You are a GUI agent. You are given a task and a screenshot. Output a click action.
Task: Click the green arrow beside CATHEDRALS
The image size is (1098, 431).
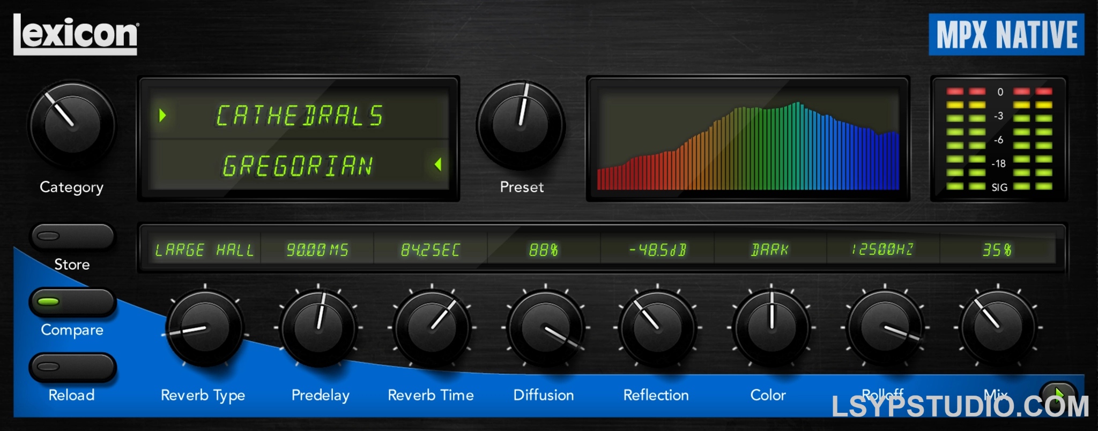click(x=162, y=115)
